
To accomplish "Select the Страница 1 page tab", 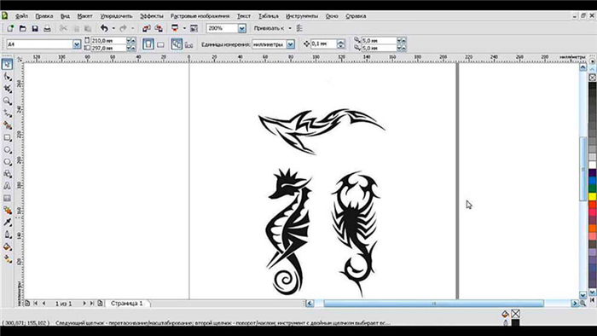I will [127, 304].
